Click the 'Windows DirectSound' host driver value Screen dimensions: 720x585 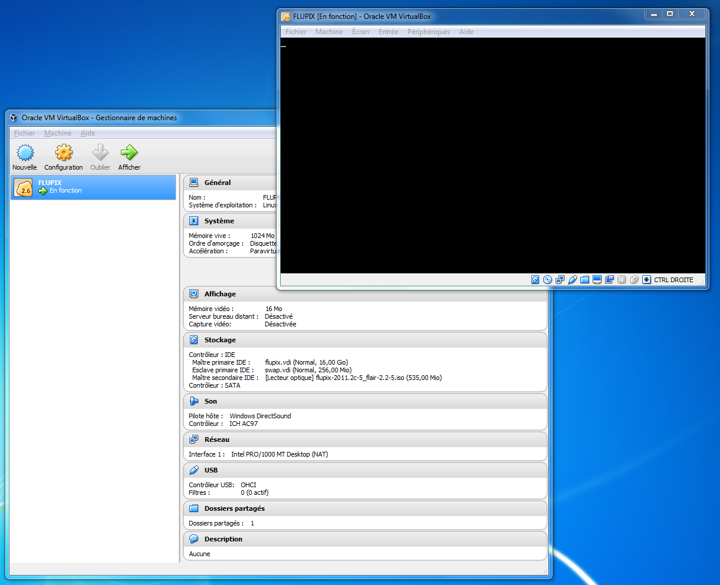point(260,416)
